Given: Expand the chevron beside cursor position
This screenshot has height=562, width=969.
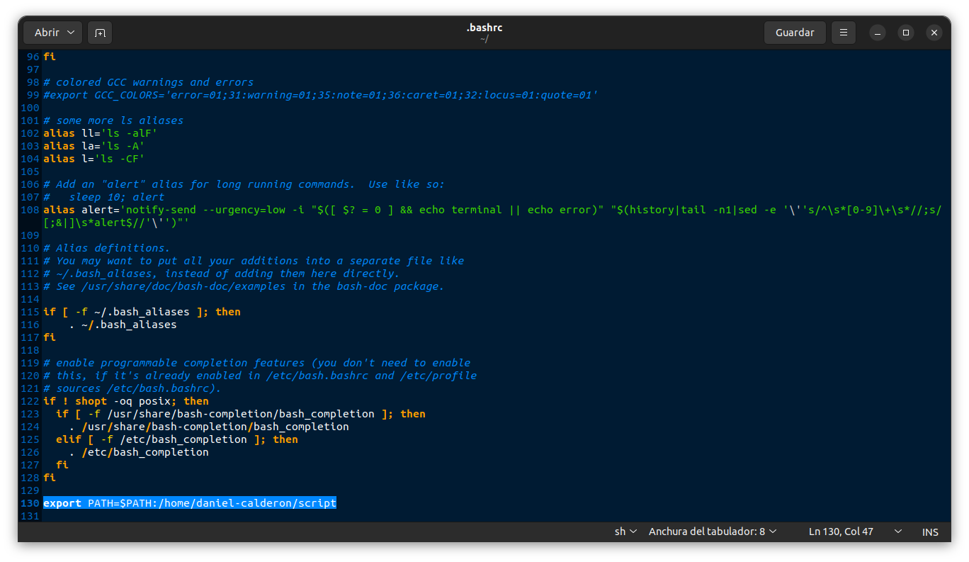Looking at the screenshot, I should click(x=898, y=532).
